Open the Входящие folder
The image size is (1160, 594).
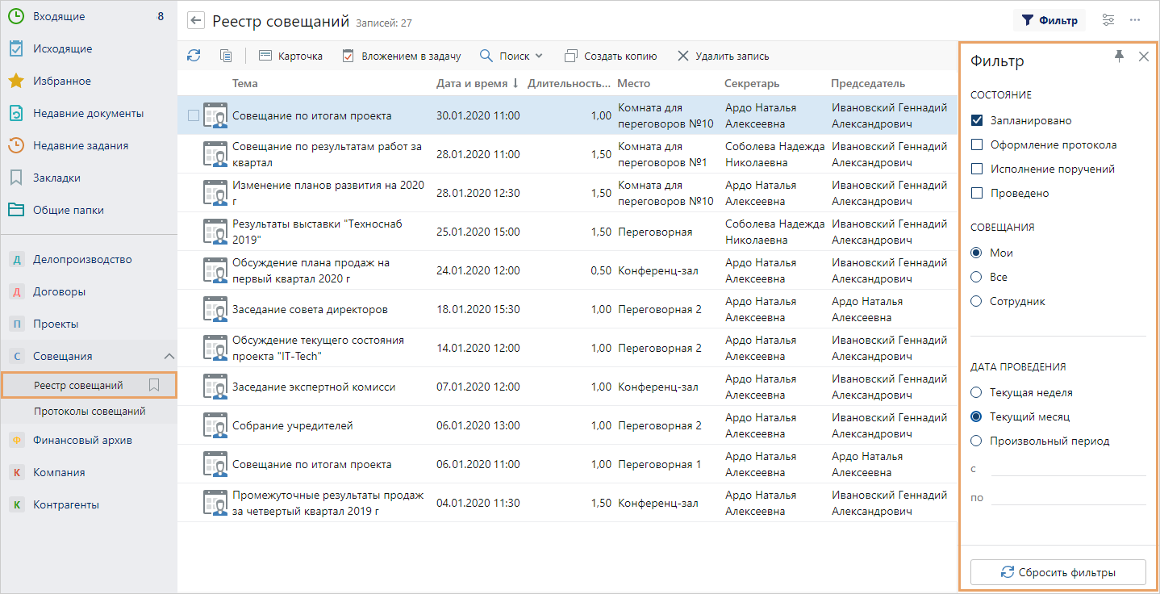58,16
